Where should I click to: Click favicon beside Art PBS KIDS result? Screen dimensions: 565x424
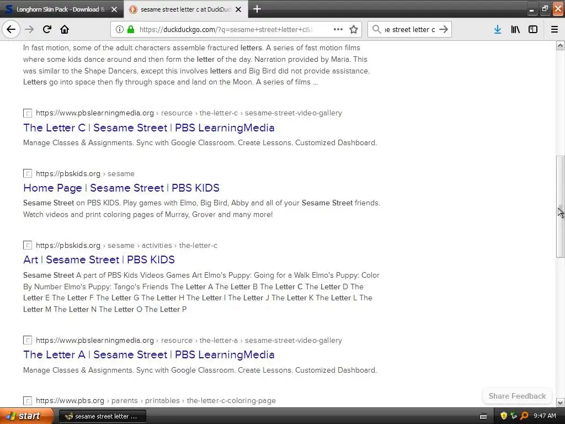click(28, 245)
